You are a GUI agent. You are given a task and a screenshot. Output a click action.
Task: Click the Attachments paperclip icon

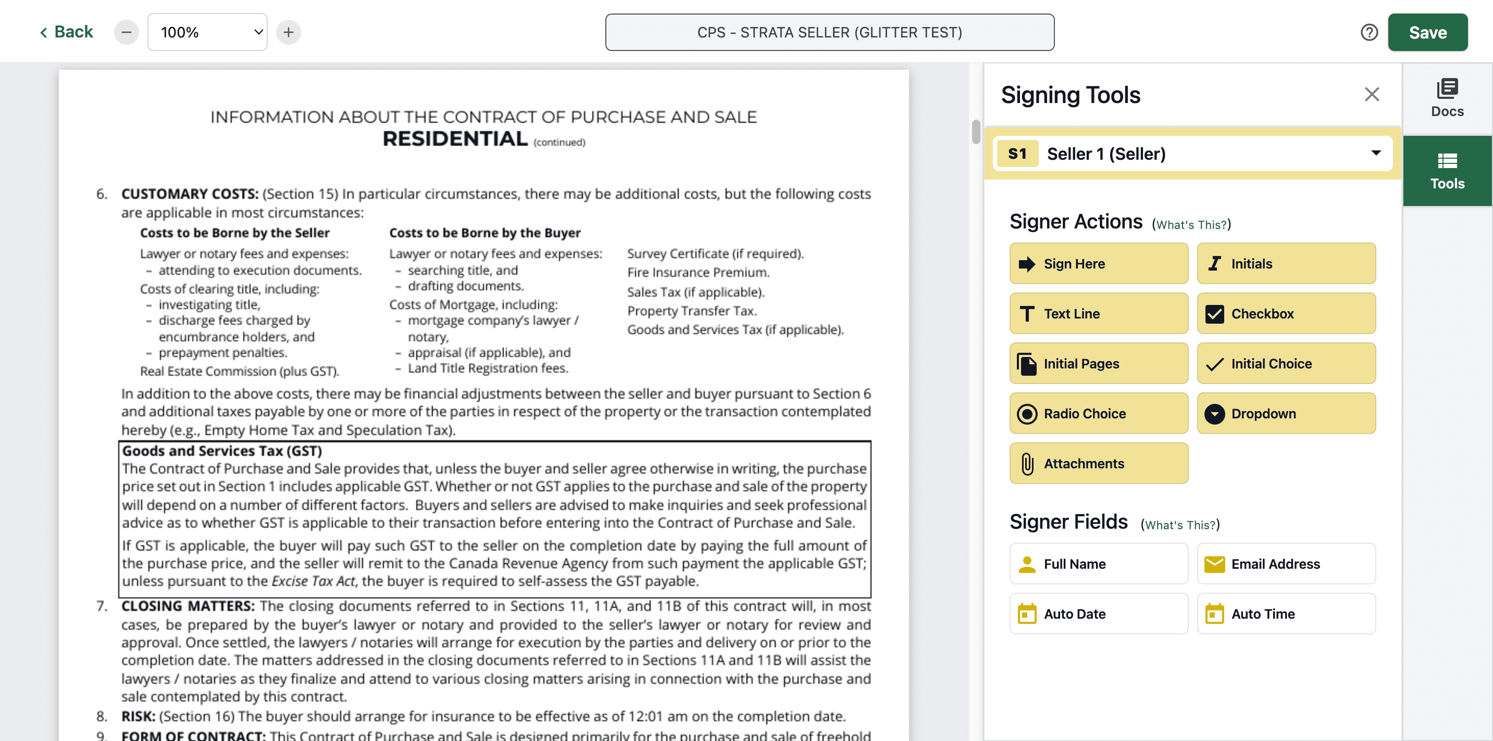(1027, 464)
